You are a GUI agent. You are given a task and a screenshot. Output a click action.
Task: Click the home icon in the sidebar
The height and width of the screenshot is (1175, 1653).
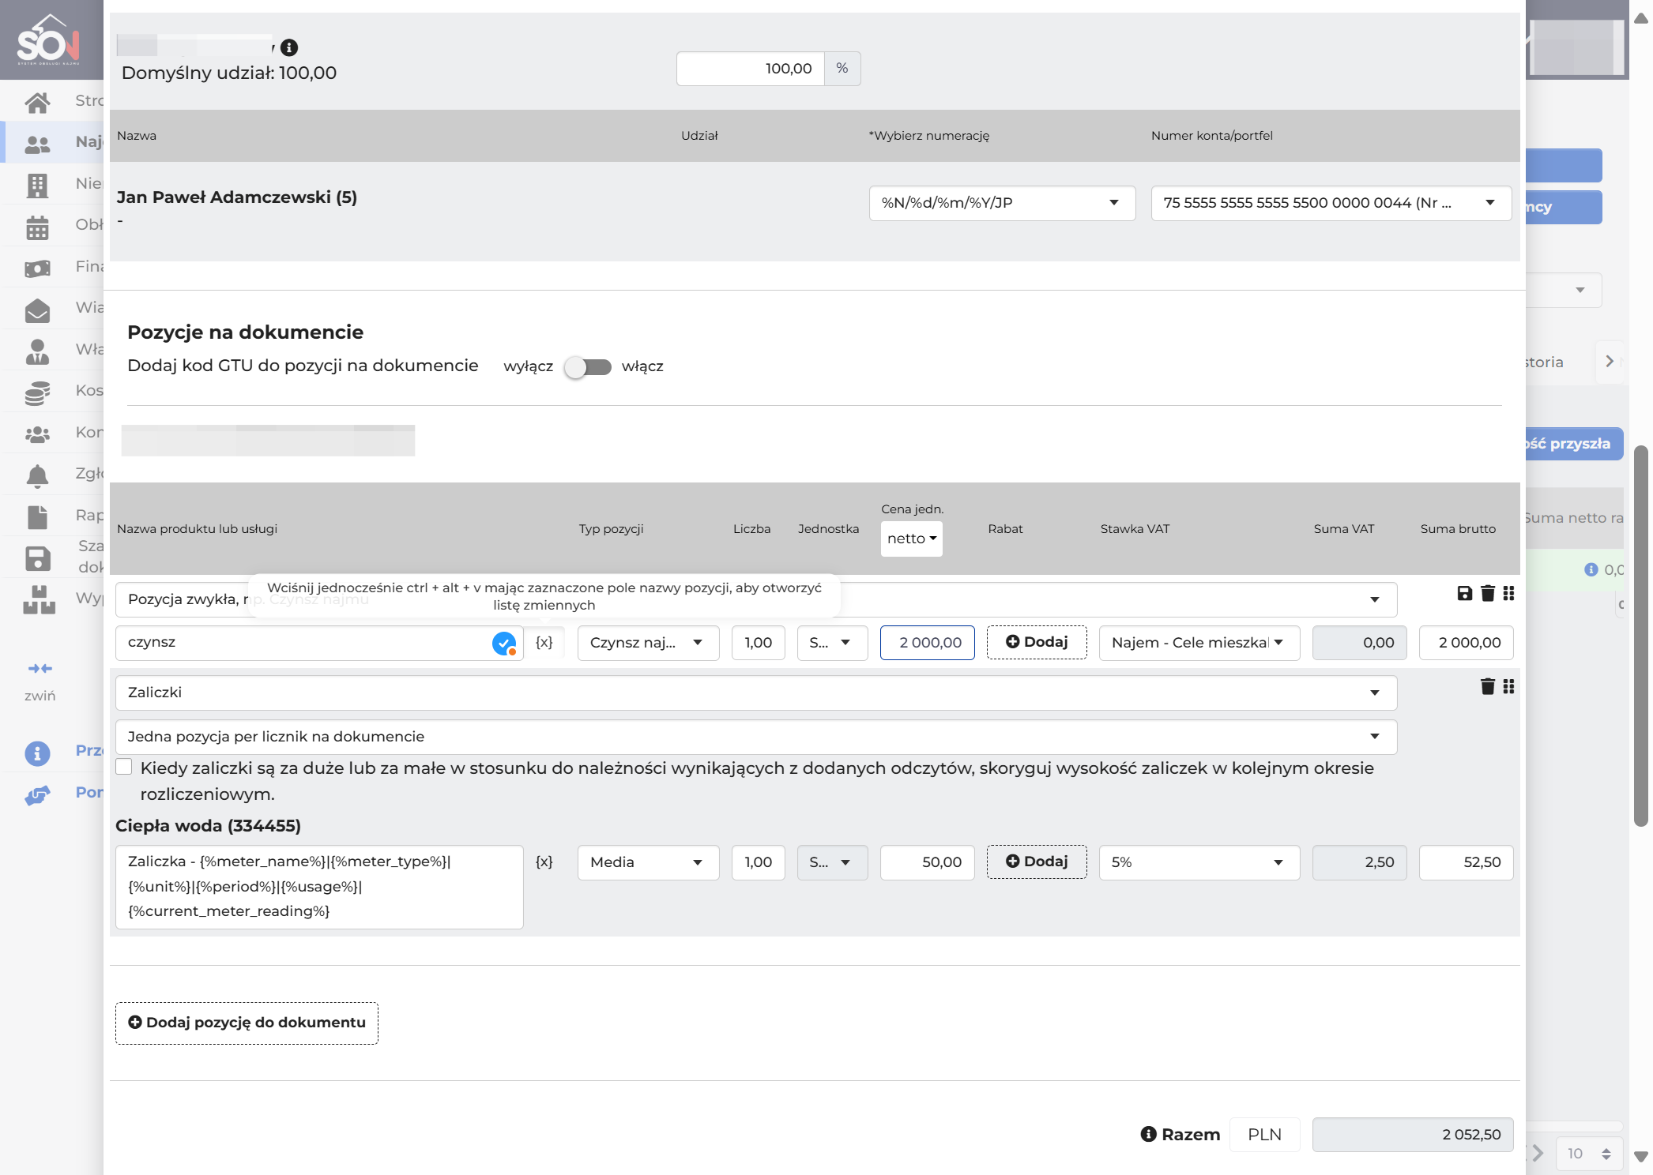pos(37,102)
